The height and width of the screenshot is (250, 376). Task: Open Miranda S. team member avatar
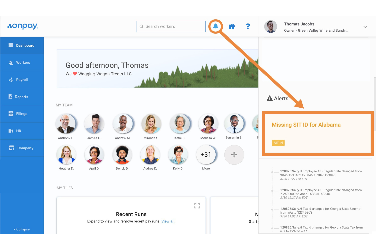pyautogui.click(x=151, y=124)
